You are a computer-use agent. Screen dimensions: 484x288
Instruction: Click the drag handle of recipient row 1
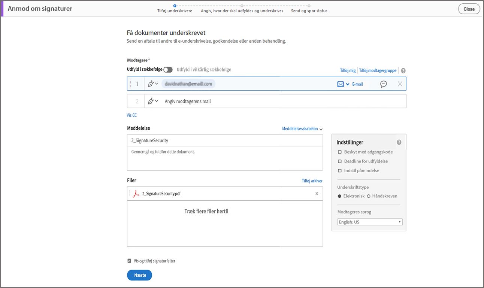pyautogui.click(x=130, y=84)
